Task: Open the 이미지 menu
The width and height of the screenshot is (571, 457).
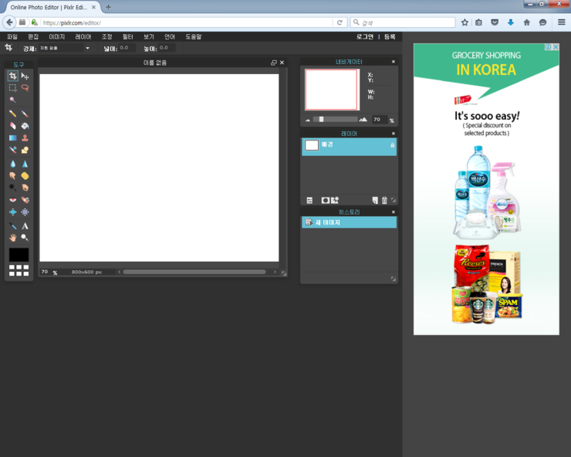Action: coord(57,36)
